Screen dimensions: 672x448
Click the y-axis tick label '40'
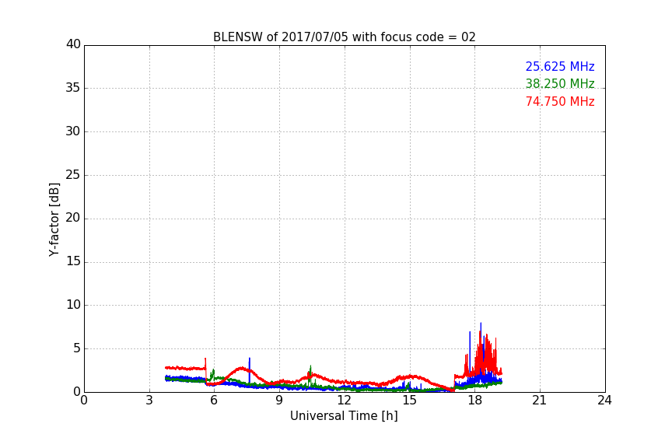(x=73, y=44)
